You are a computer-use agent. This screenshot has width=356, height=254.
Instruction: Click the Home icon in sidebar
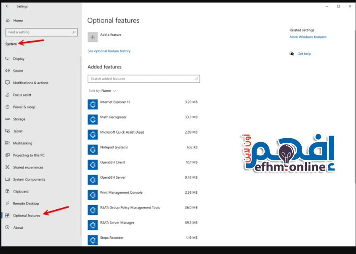point(8,20)
